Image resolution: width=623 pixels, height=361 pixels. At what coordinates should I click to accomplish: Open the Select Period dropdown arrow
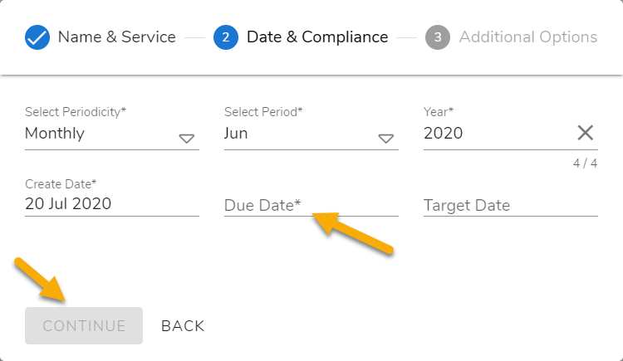click(x=386, y=139)
